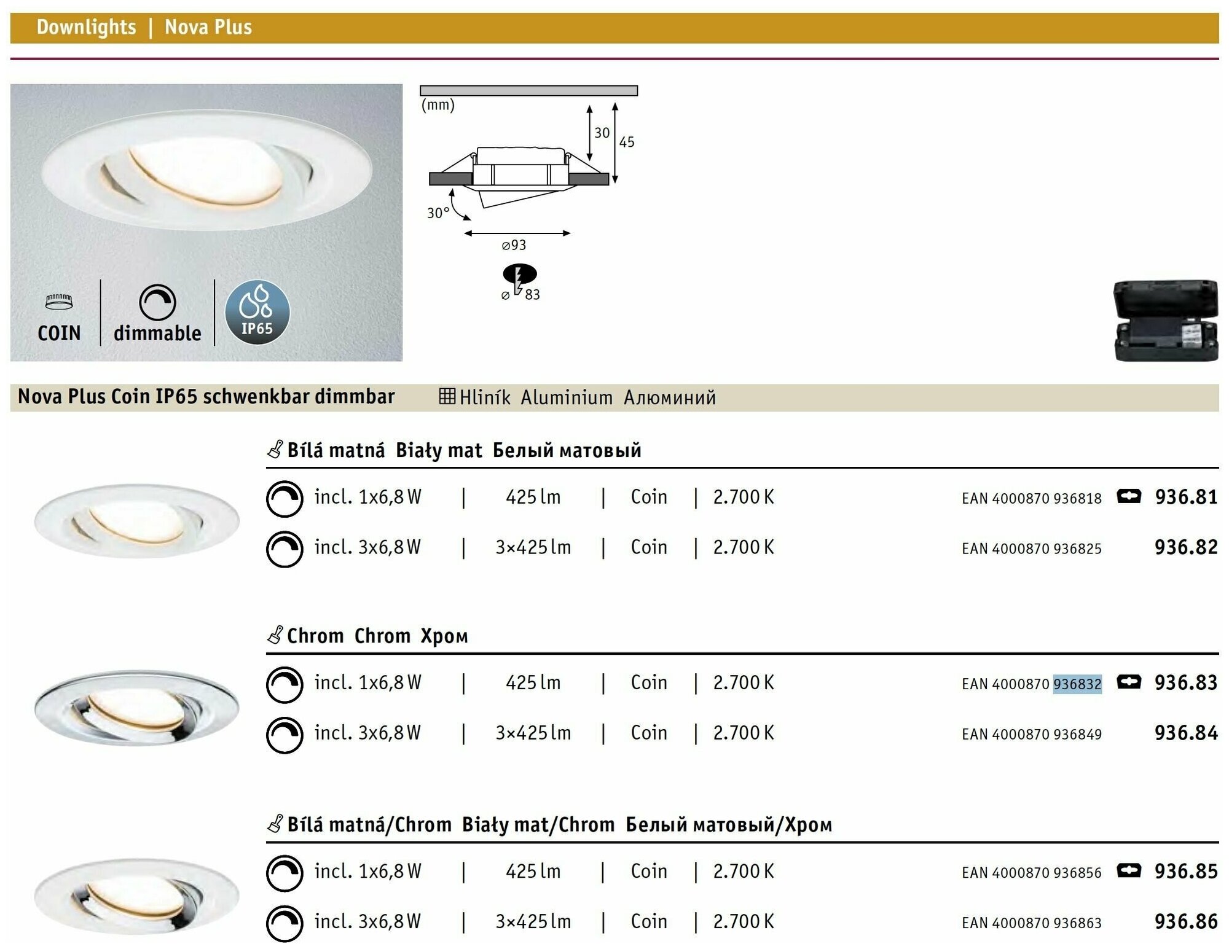Click the Downlights header label

87,27
